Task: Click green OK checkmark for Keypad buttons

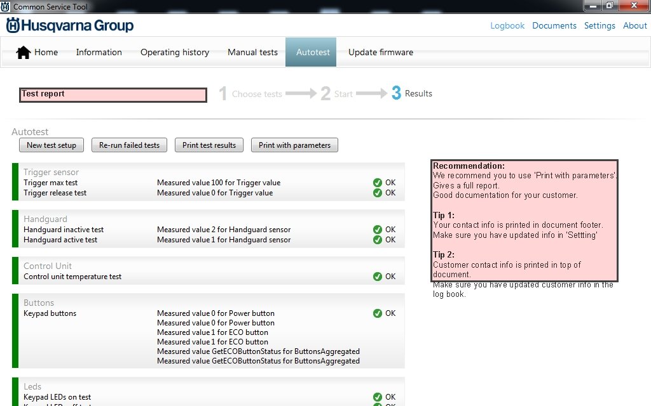Action: point(378,313)
